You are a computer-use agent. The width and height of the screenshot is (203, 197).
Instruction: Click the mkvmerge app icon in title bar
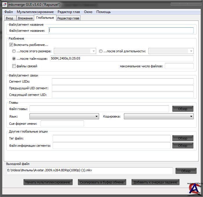point(5,5)
